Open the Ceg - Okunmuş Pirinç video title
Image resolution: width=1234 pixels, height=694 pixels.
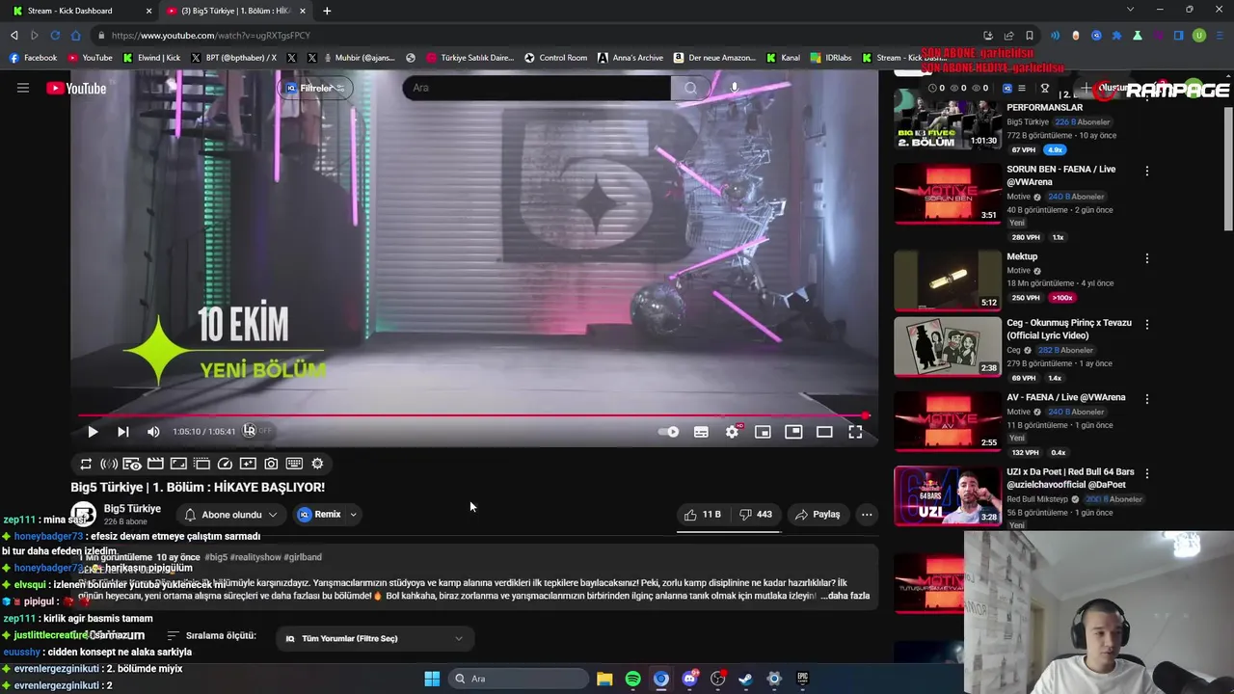(1068, 329)
